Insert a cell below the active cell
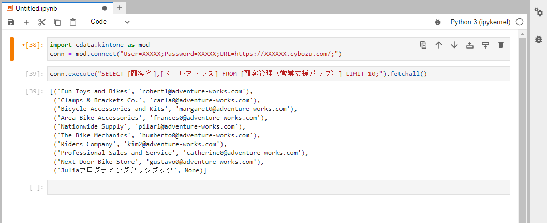 click(485, 45)
